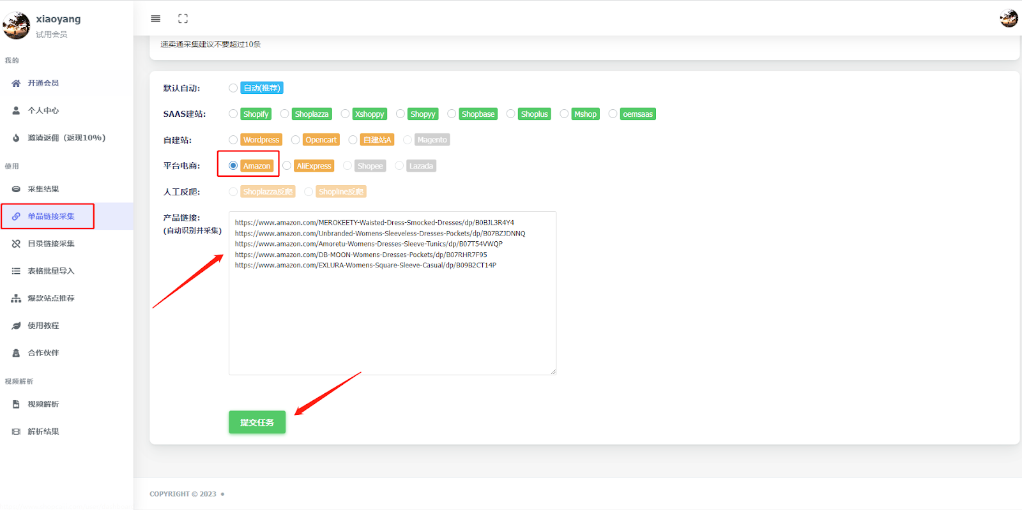Select the Shopify radio button
The image size is (1022, 510).
(233, 114)
